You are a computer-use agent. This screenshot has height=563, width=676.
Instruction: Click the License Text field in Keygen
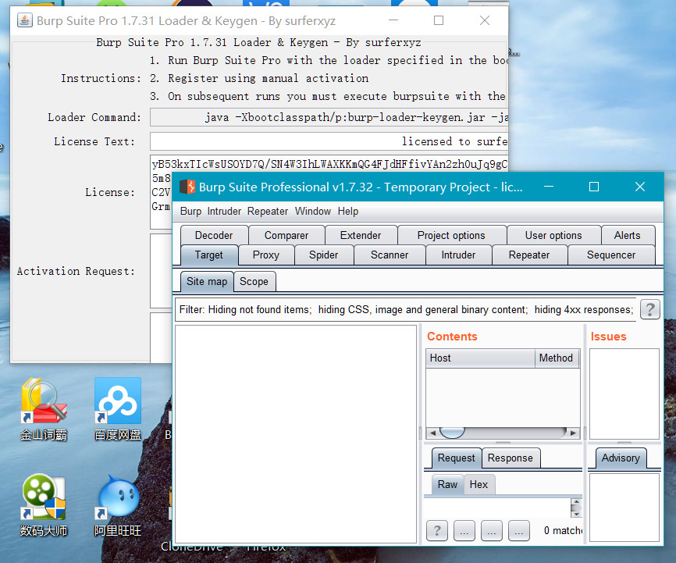[329, 141]
